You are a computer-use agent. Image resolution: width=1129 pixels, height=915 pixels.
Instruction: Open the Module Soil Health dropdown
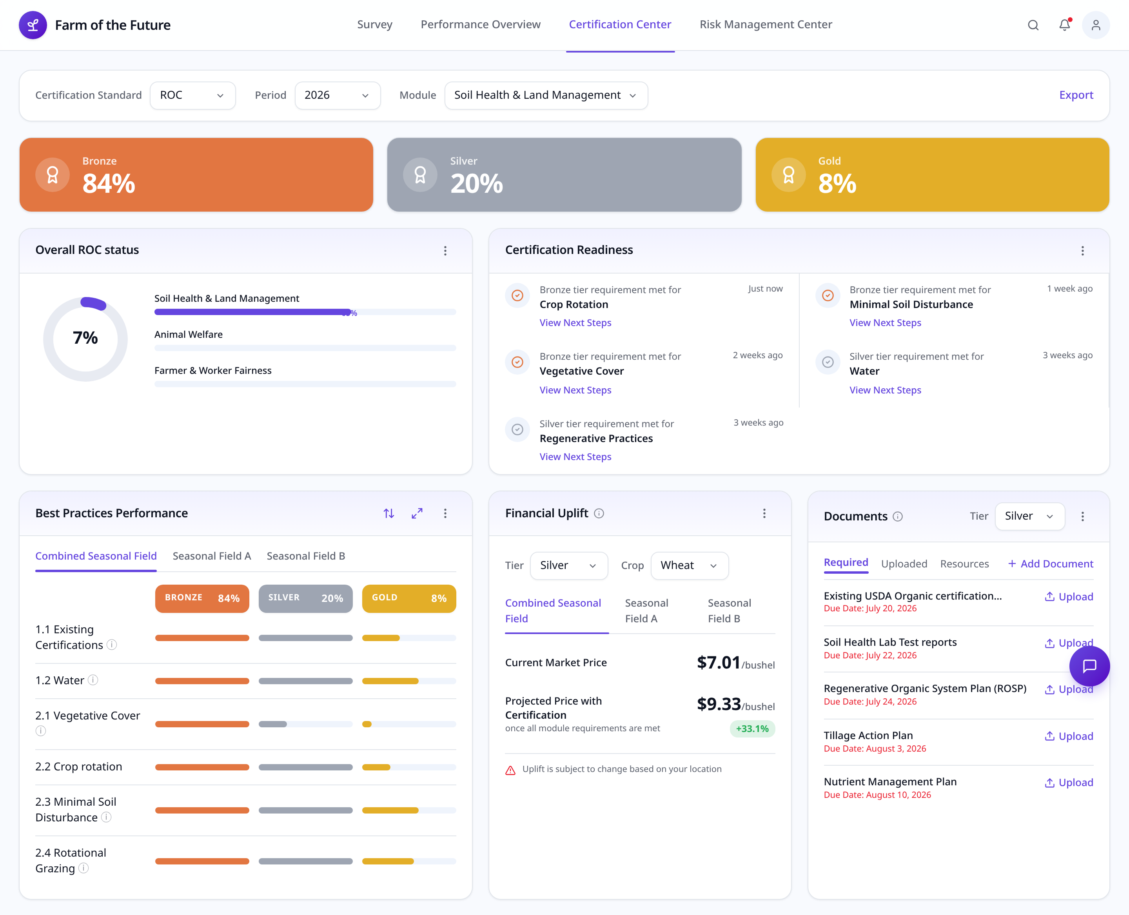pyautogui.click(x=546, y=95)
